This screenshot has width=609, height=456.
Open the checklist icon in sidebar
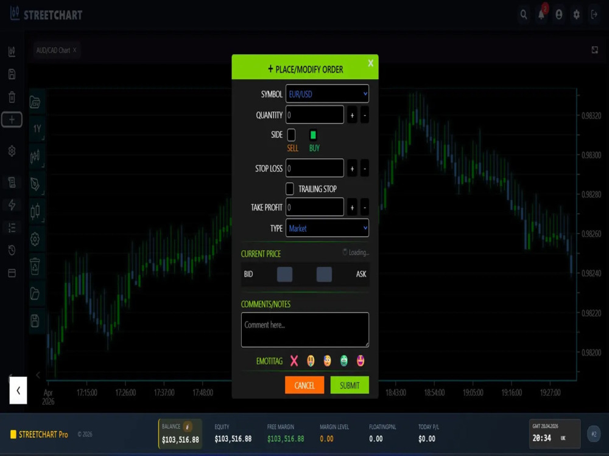pyautogui.click(x=12, y=227)
